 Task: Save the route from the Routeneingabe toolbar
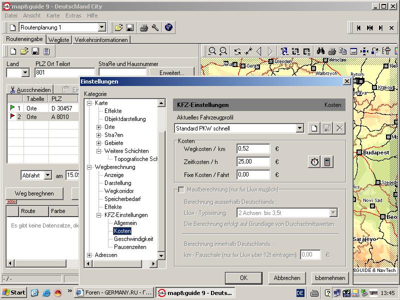point(35,51)
